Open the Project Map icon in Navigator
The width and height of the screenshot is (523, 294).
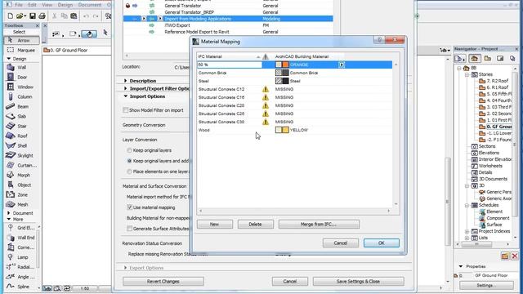tap(474, 59)
